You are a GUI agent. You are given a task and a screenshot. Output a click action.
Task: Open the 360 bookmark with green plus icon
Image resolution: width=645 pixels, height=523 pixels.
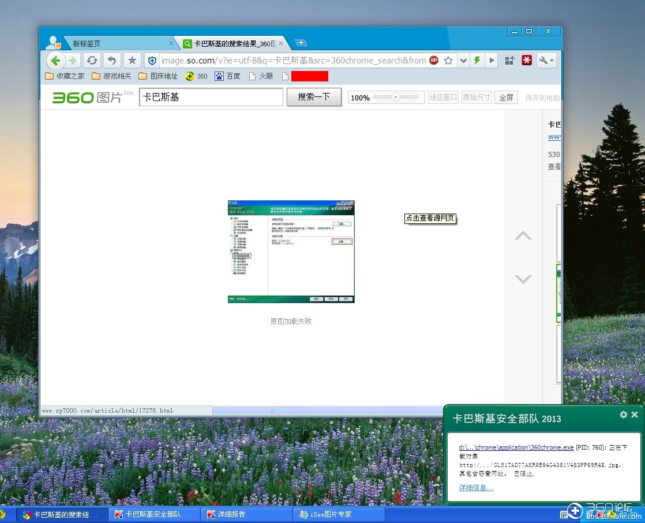click(196, 76)
